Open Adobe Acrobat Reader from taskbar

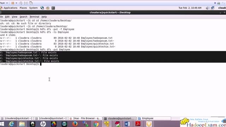click(138, 124)
